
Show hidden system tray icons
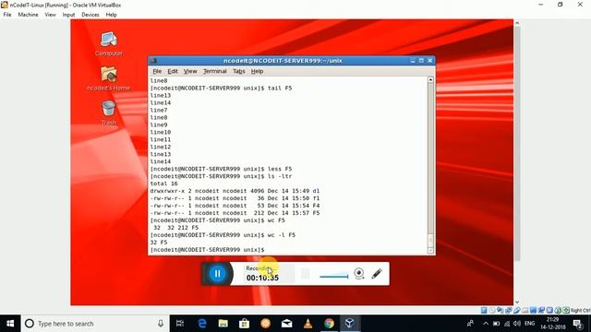(486, 324)
